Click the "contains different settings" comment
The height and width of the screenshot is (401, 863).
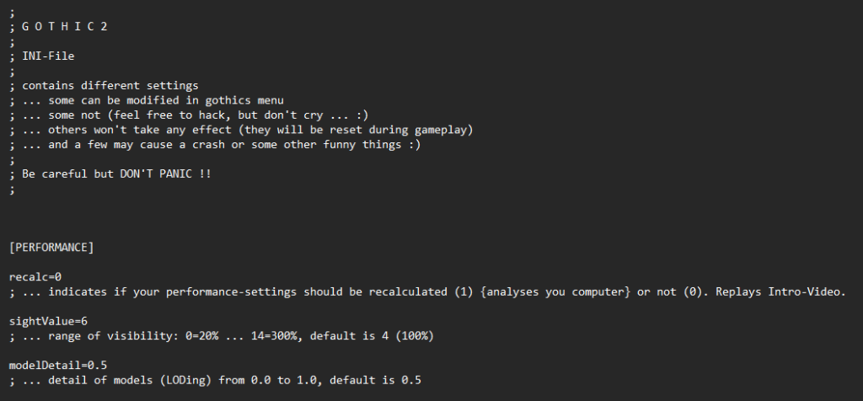click(110, 86)
